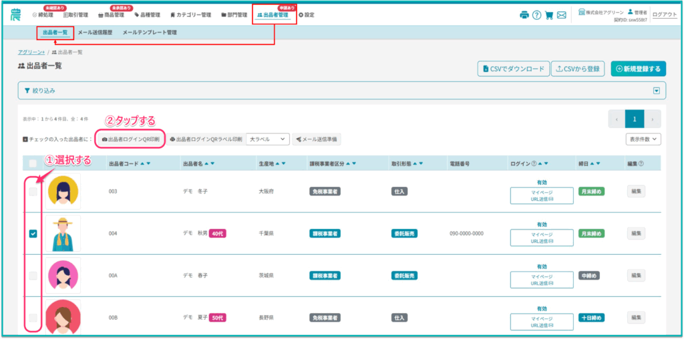Viewport: 684px width, 339px height.
Task: Open 品種管理 menu
Action: pos(147,15)
